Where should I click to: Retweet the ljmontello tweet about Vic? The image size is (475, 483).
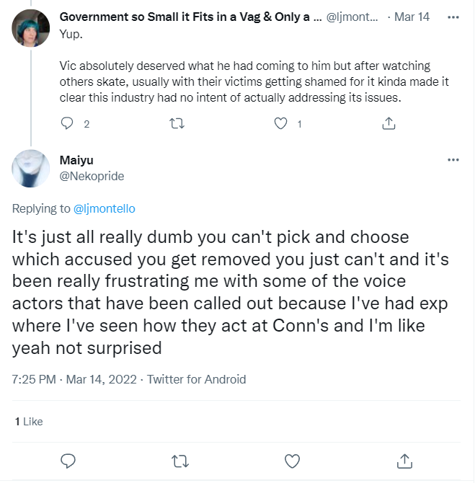[x=177, y=123]
